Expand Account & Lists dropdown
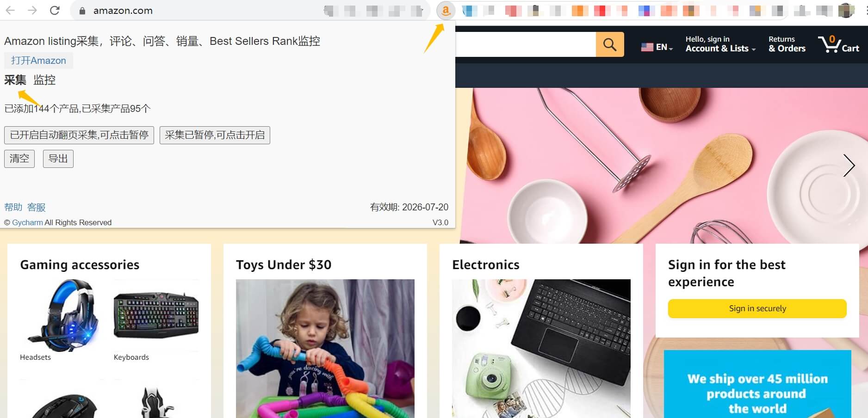The image size is (868, 418). tap(720, 44)
